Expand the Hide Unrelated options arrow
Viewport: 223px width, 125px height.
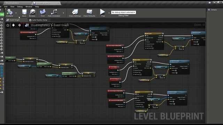click(63, 13)
